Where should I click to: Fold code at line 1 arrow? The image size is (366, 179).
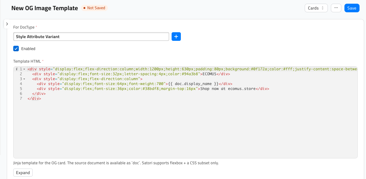pyautogui.click(x=24, y=69)
